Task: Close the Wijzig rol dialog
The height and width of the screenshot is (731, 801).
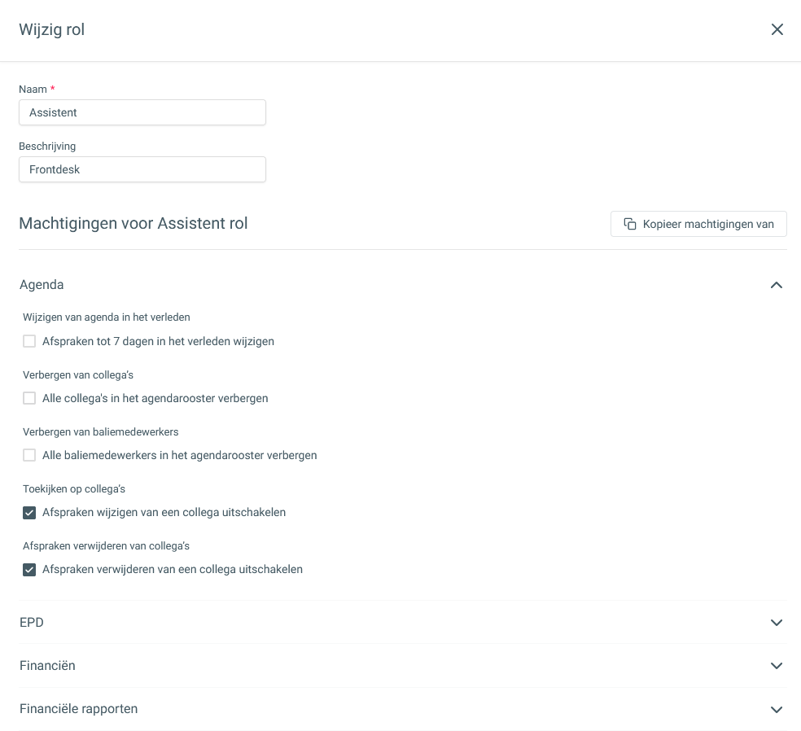Action: pos(777,29)
